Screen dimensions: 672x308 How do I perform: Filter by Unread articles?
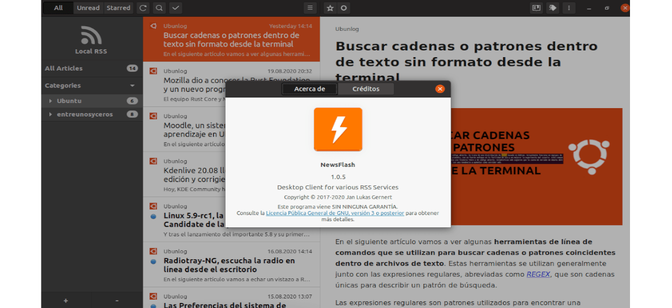point(88,8)
